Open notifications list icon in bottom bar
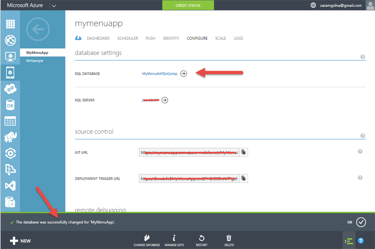 click(349, 241)
